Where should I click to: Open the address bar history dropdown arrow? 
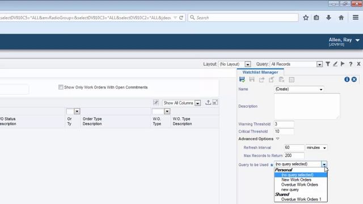(x=175, y=18)
